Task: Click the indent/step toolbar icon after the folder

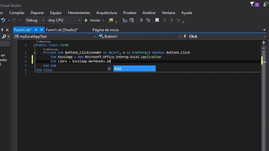Action: click(x=125, y=21)
